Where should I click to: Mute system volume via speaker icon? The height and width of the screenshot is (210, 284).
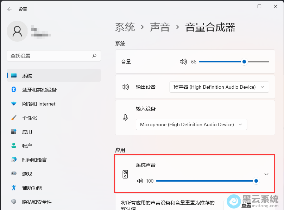(183, 62)
